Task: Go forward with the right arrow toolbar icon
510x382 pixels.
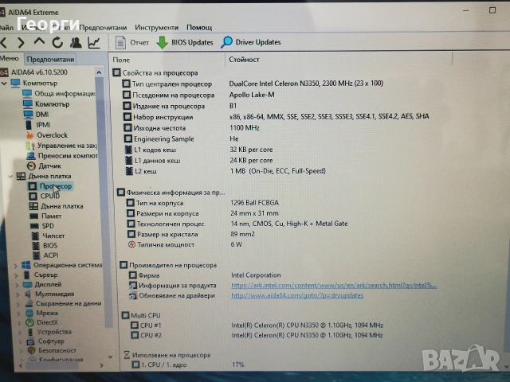Action: coord(22,42)
